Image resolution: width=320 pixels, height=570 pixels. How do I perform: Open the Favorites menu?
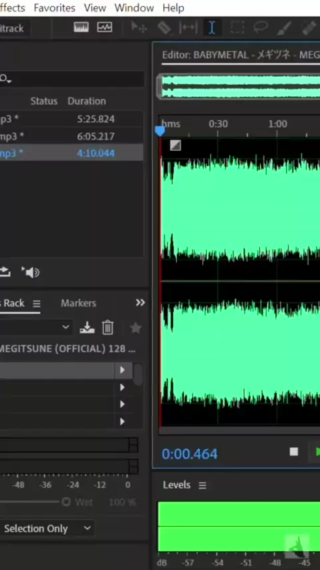coord(55,7)
